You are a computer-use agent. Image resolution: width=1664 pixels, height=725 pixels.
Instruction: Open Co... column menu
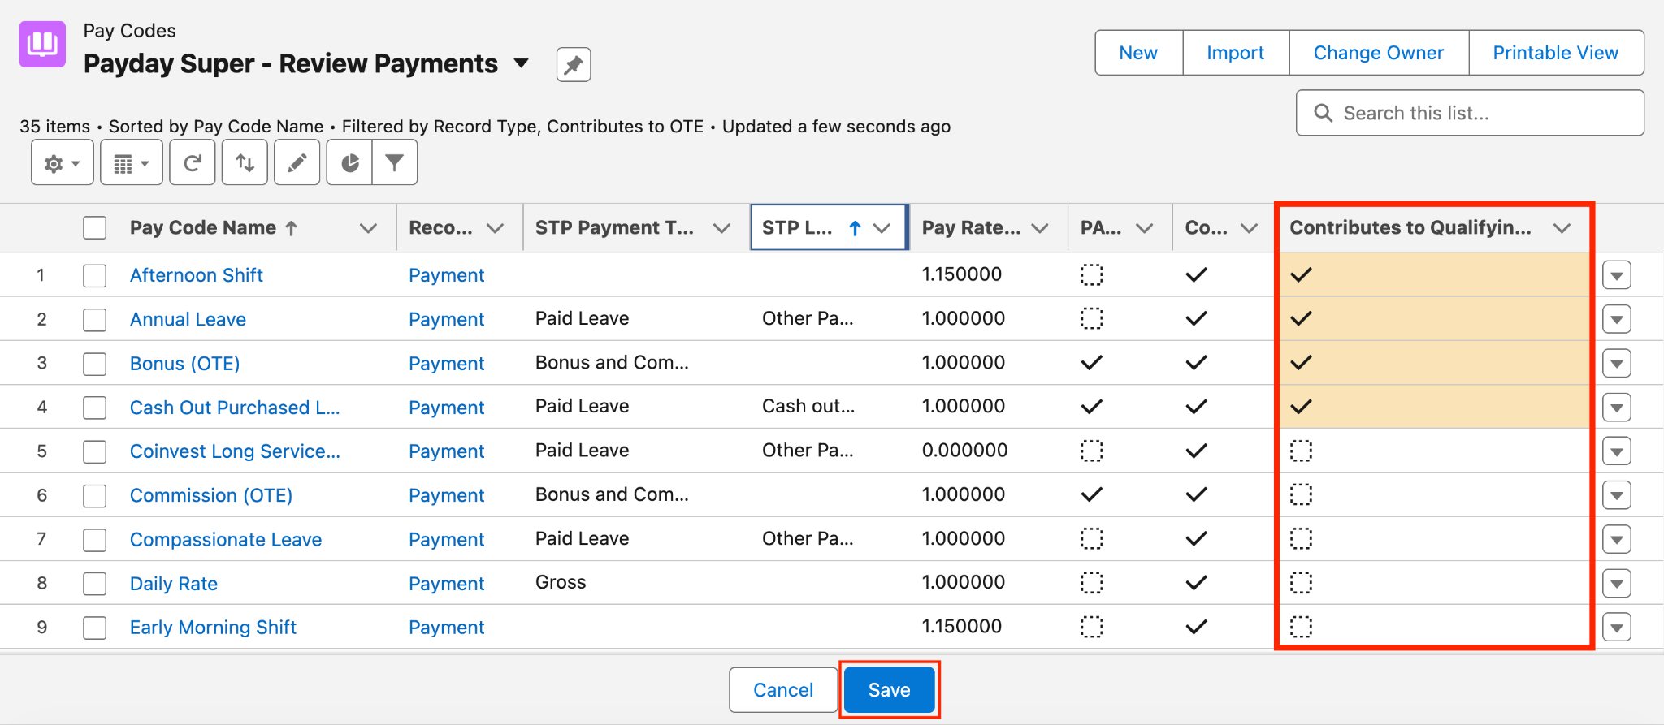click(1249, 228)
